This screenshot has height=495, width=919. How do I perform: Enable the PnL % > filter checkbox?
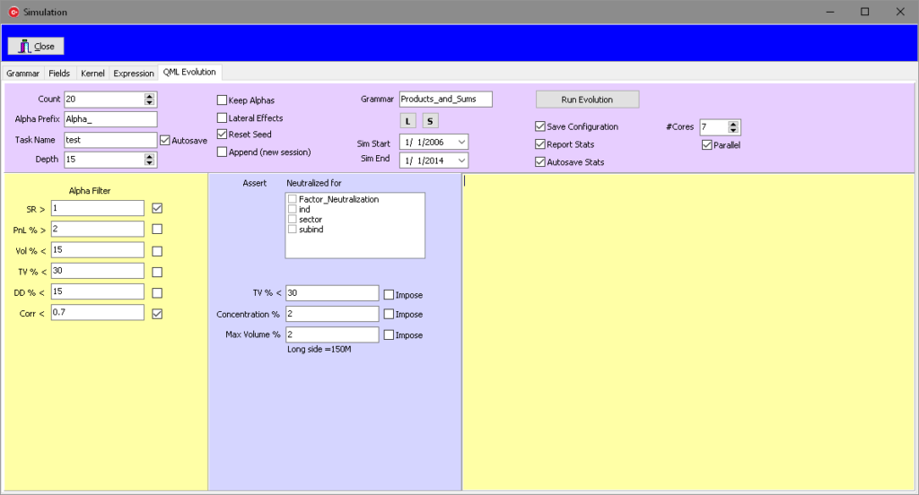(x=157, y=229)
